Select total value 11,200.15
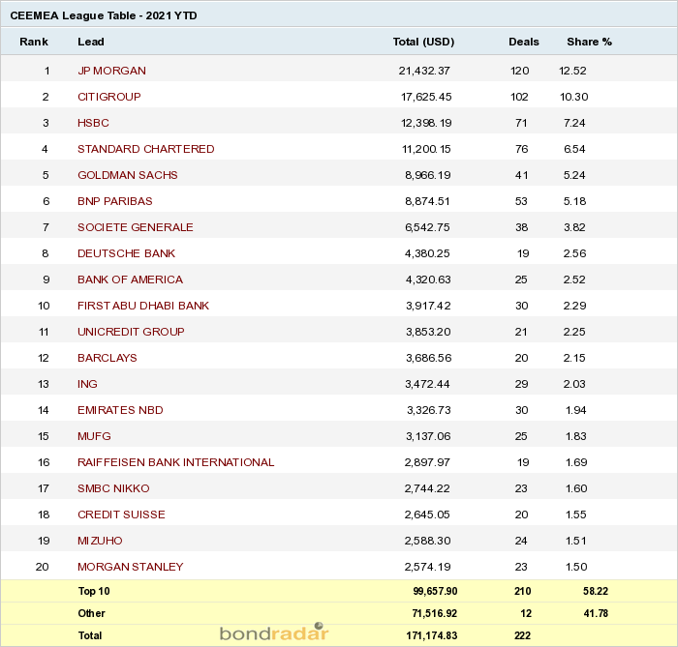 426,149
